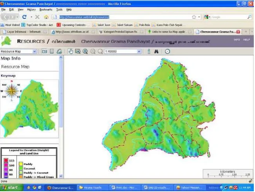Click the circular refresh map icon
The height and width of the screenshot is (192, 255).
click(167, 52)
